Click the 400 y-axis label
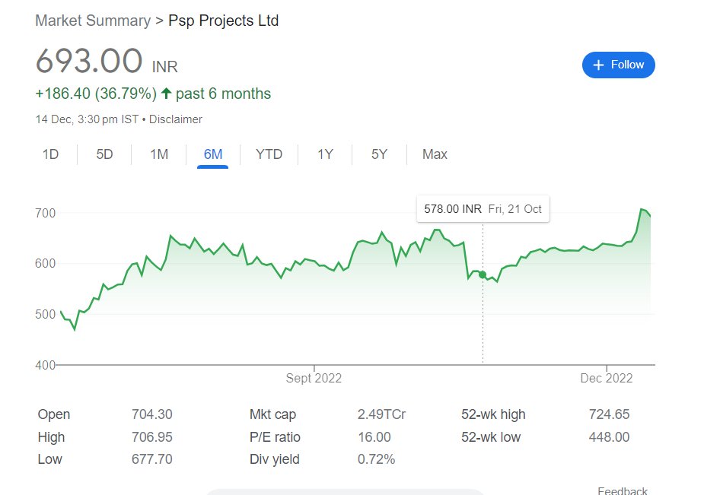Image resolution: width=704 pixels, height=495 pixels. coord(46,365)
